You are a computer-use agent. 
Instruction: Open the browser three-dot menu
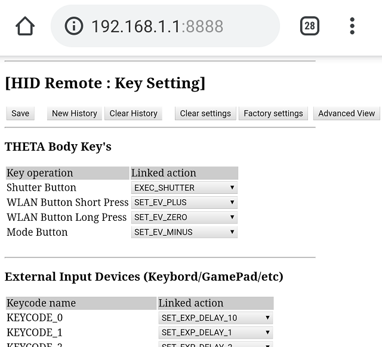pos(352,26)
